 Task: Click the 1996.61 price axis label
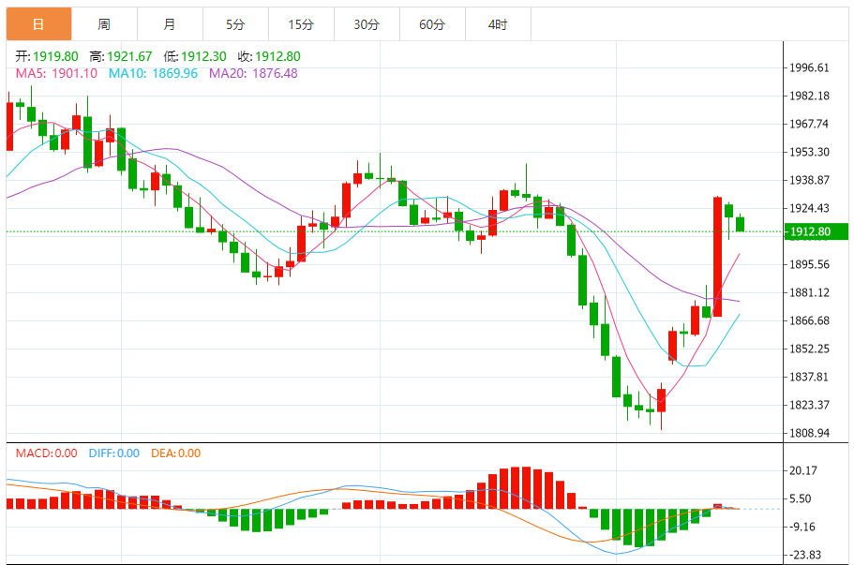(809, 67)
